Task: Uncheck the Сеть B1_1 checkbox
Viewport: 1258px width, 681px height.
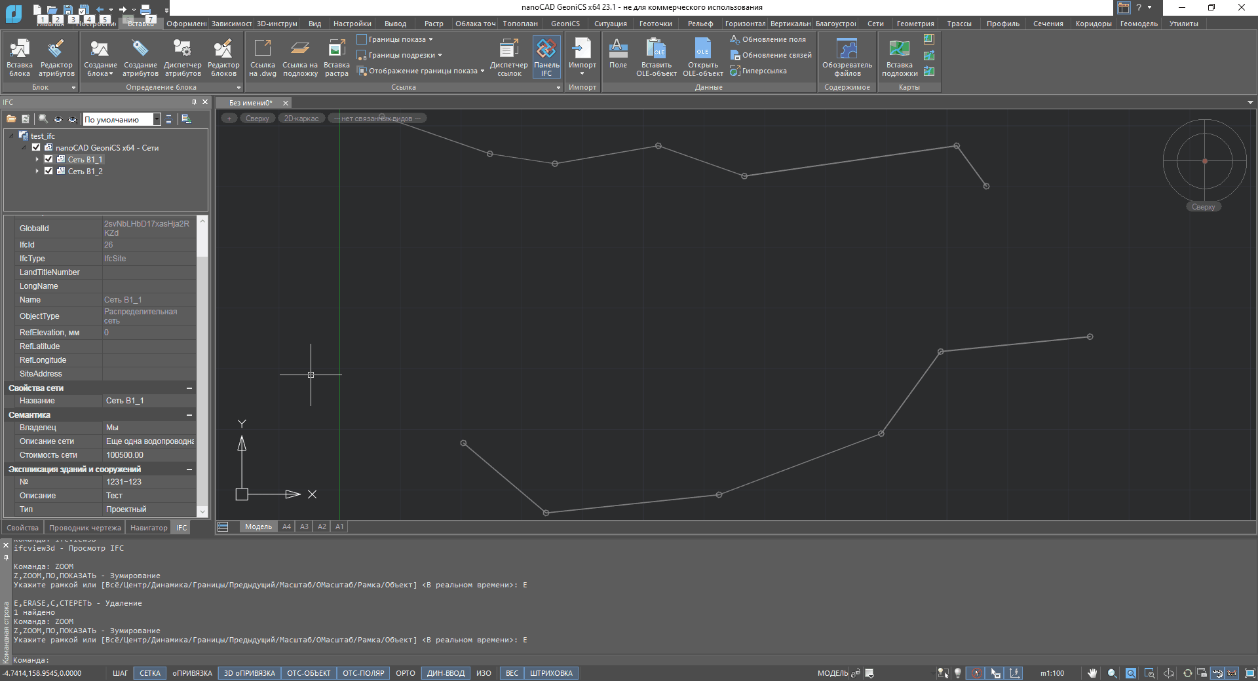Action: (48, 159)
